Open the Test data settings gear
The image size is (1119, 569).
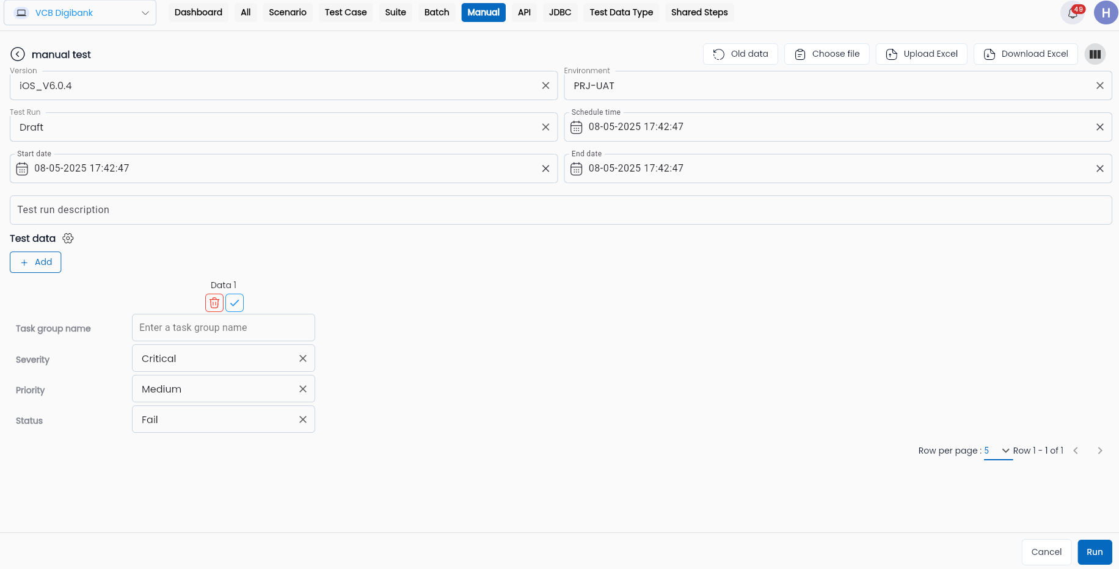[x=68, y=238]
